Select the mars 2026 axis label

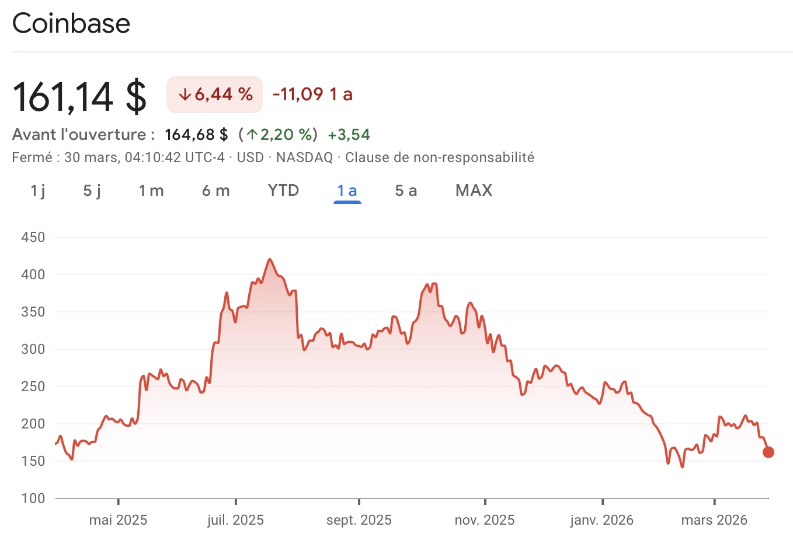tap(714, 519)
